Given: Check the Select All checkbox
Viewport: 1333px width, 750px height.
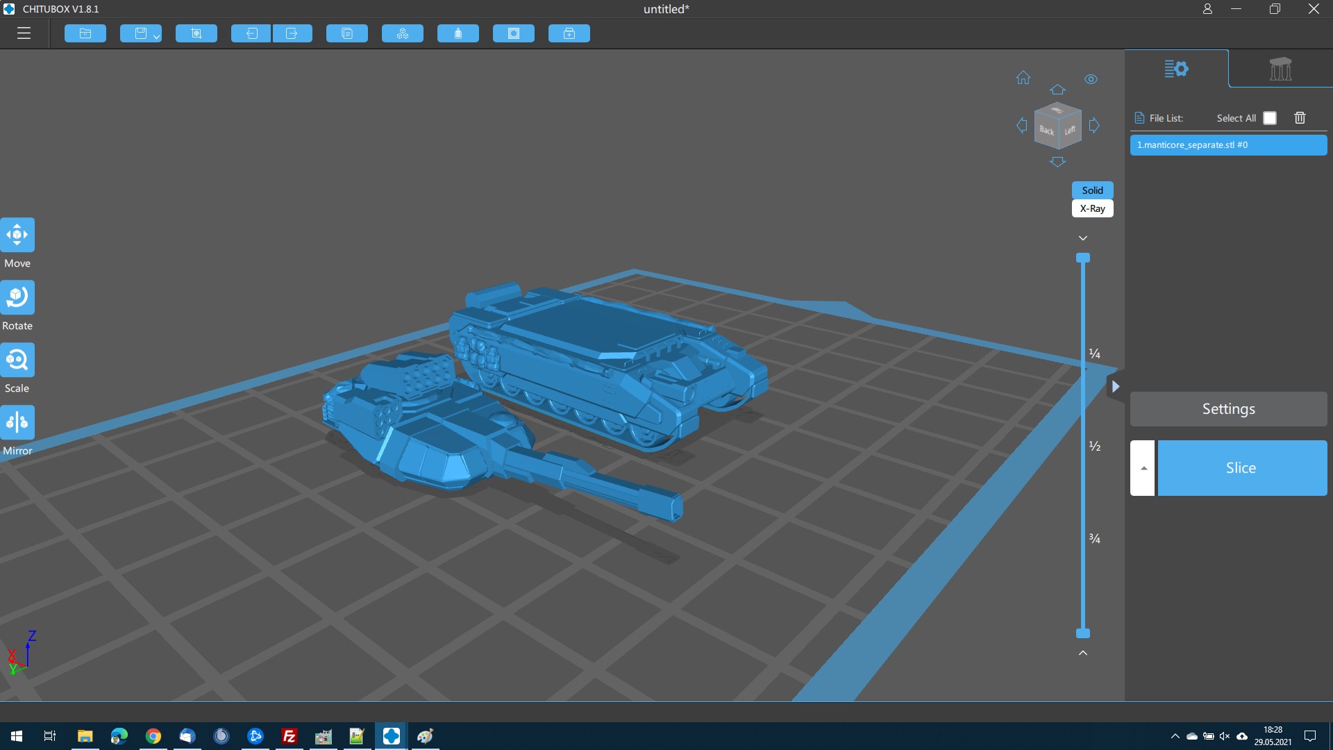Looking at the screenshot, I should 1270,118.
